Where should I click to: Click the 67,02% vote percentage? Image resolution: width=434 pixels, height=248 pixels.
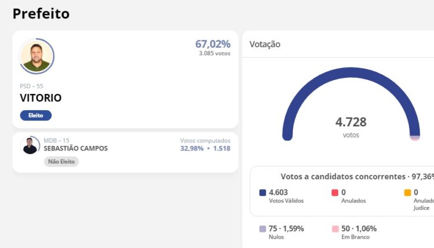coord(212,44)
